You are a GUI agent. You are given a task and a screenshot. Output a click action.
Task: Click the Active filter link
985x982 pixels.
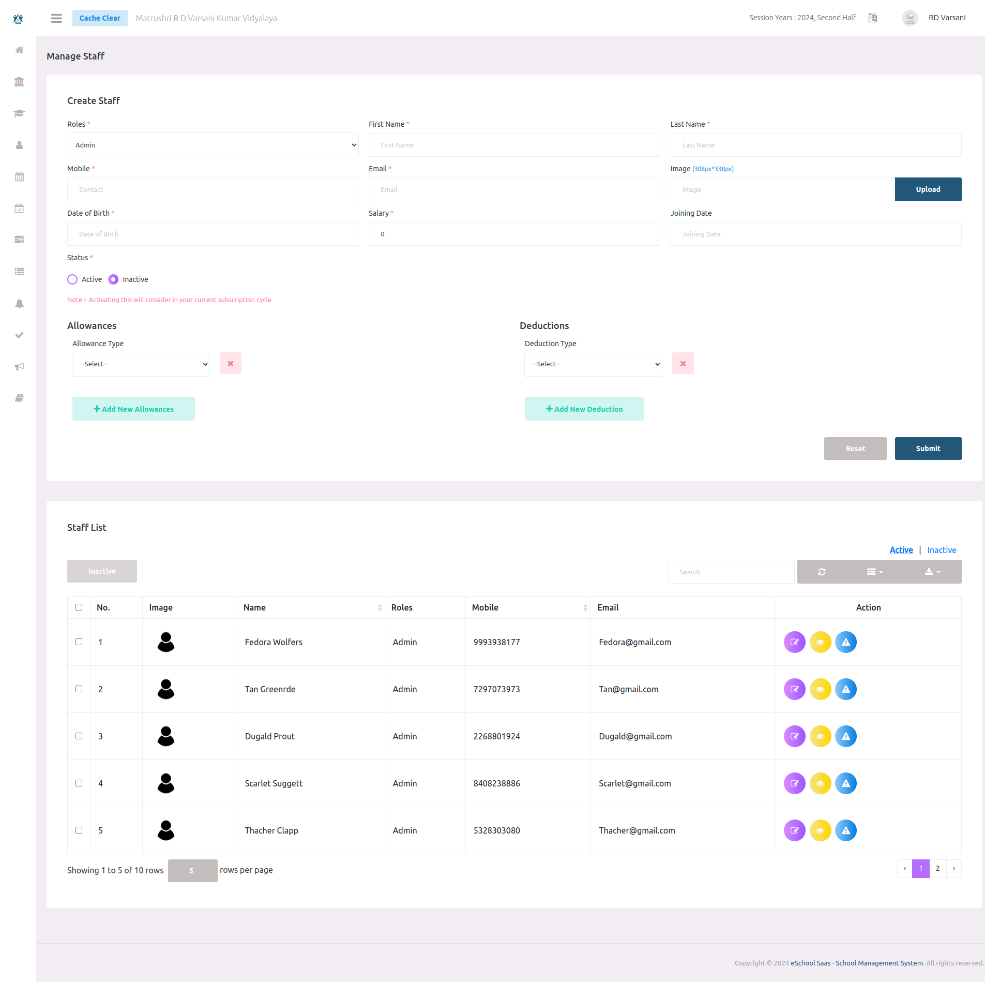coord(901,550)
